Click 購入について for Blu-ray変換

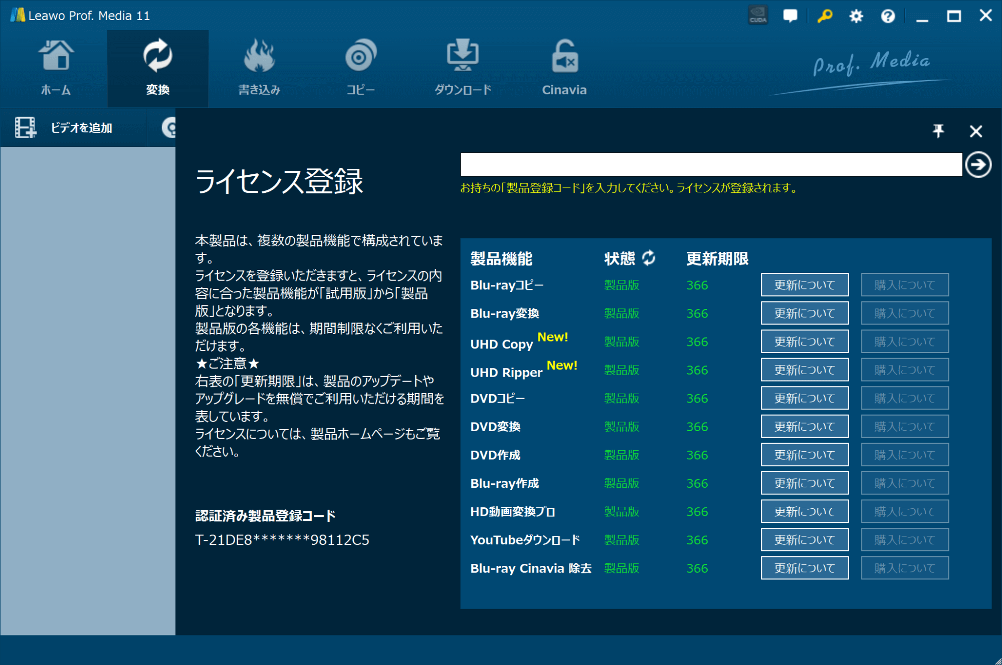905,313
